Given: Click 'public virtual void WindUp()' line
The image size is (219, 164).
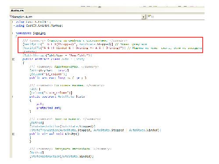Looking at the screenshot, I should pyautogui.click(x=54, y=134).
